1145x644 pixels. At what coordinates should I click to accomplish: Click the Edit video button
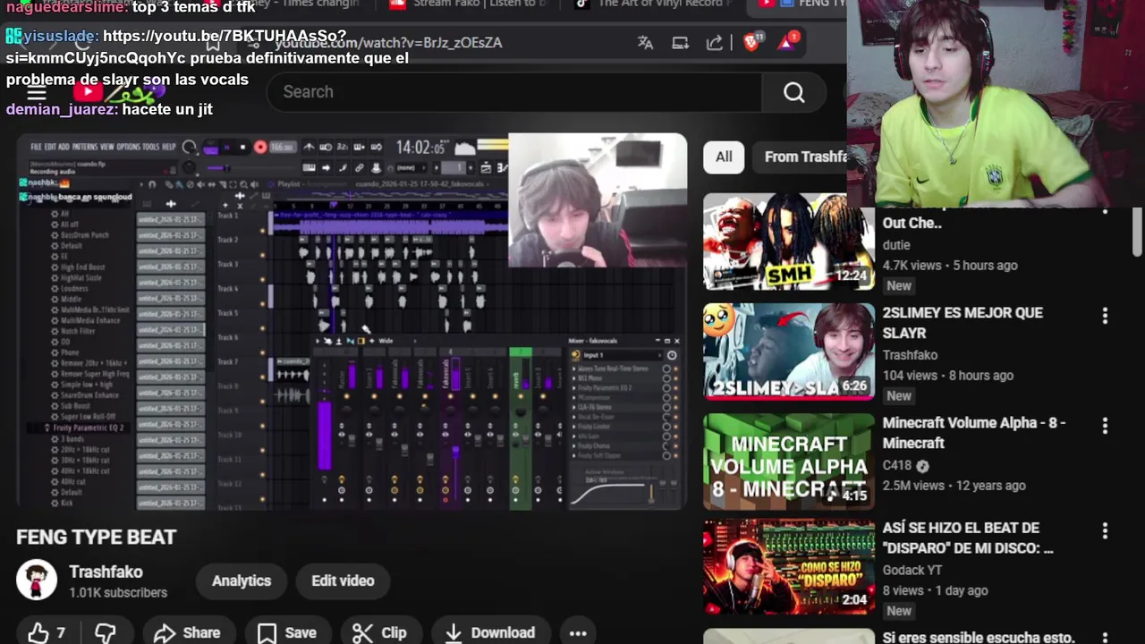[343, 580]
